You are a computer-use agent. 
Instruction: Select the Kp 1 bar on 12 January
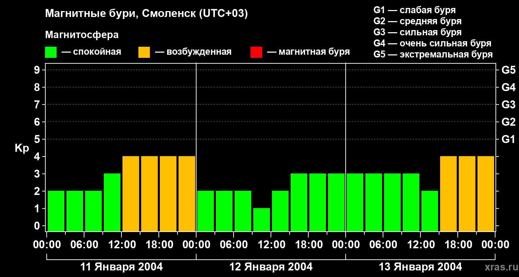coord(262,220)
